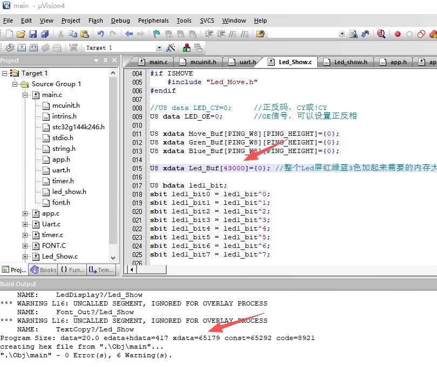Click the New file toolbar icon

click(x=9, y=34)
